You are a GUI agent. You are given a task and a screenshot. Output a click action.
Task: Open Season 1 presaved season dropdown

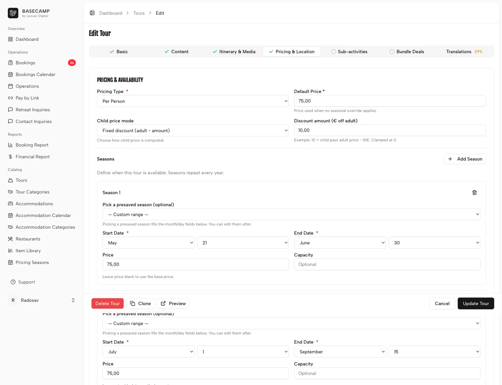(x=291, y=214)
